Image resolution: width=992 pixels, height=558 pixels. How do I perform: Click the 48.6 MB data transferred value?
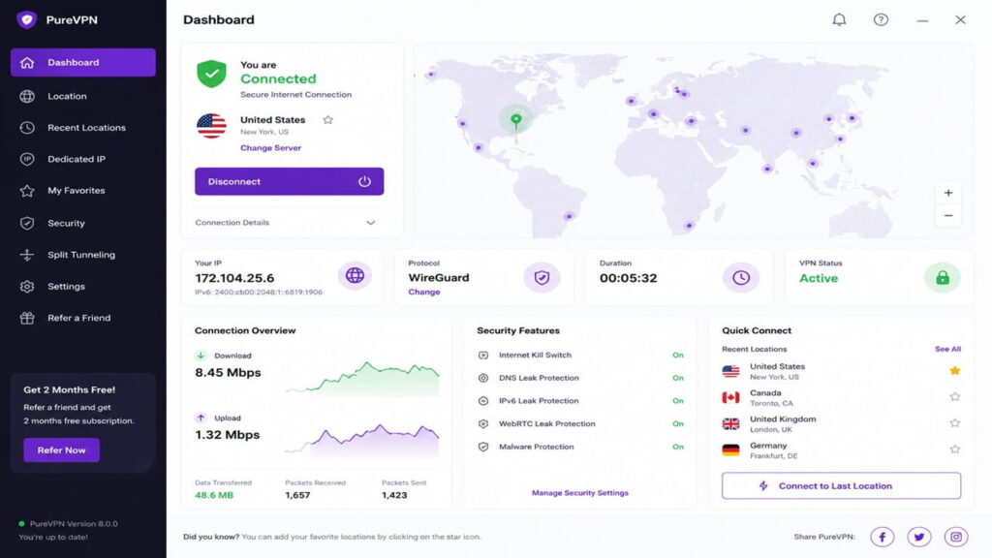click(x=214, y=495)
